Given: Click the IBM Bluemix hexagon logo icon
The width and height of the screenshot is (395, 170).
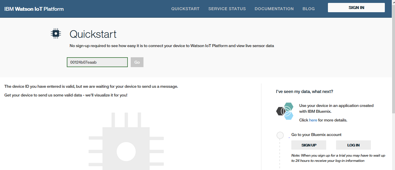Looking at the screenshot, I should tap(285, 111).
